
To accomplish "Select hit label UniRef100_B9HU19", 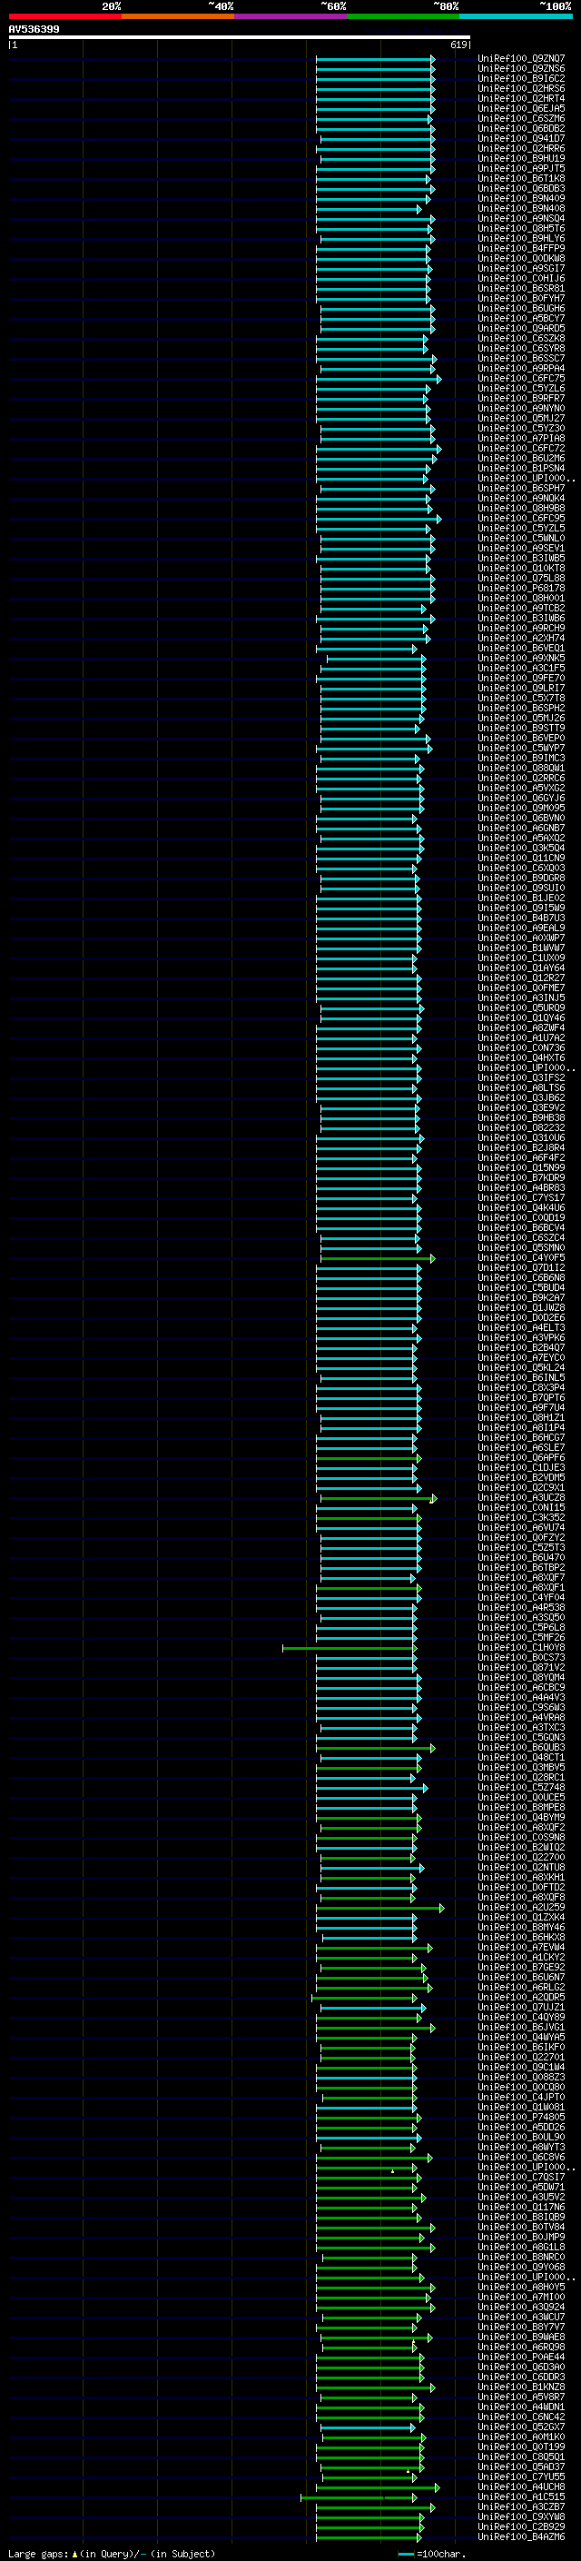I will pos(520,158).
